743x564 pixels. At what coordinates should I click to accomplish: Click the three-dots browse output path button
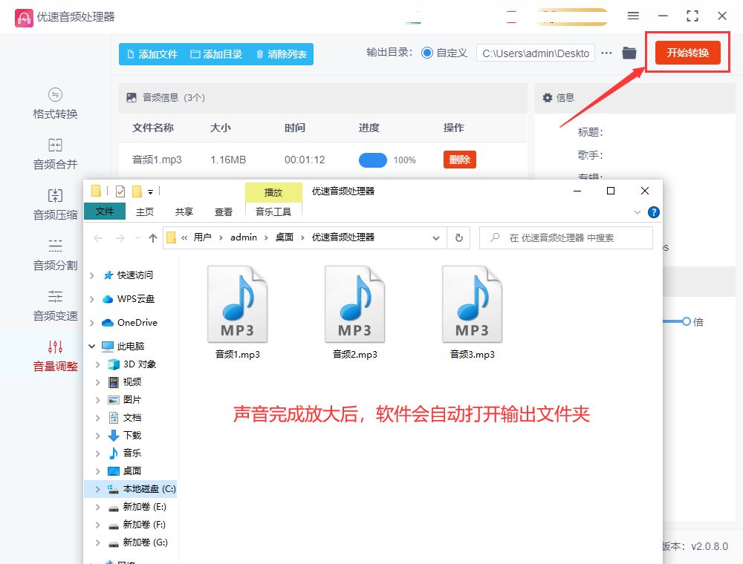coord(606,53)
